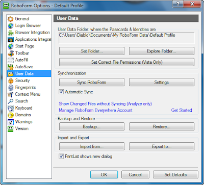Click the Fingerprints icon in sidebar
This screenshot has width=204, height=185.
tap(11, 88)
